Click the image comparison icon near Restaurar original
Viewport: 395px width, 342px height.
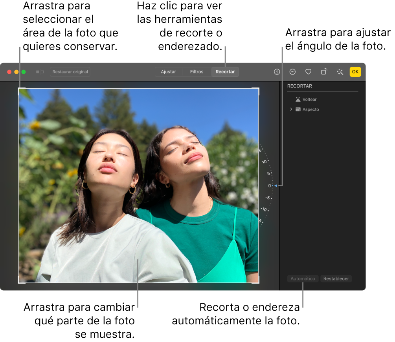(x=40, y=72)
